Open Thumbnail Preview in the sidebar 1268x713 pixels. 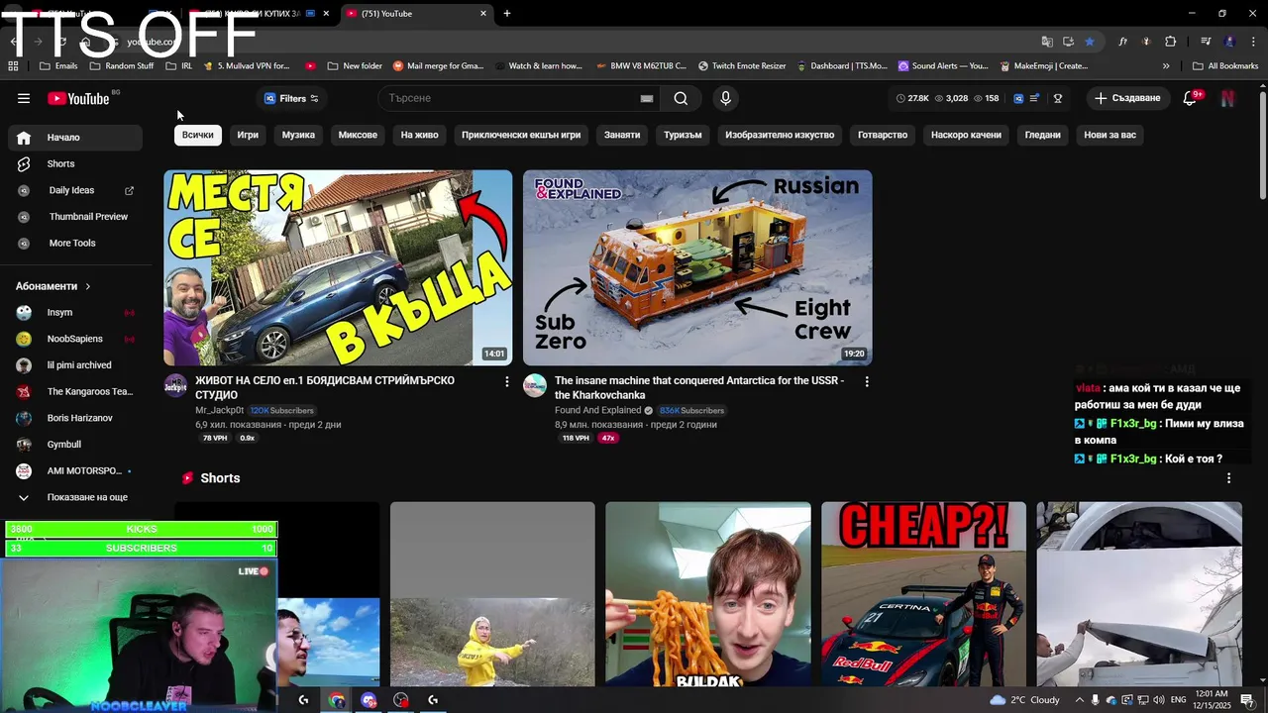click(x=75, y=217)
